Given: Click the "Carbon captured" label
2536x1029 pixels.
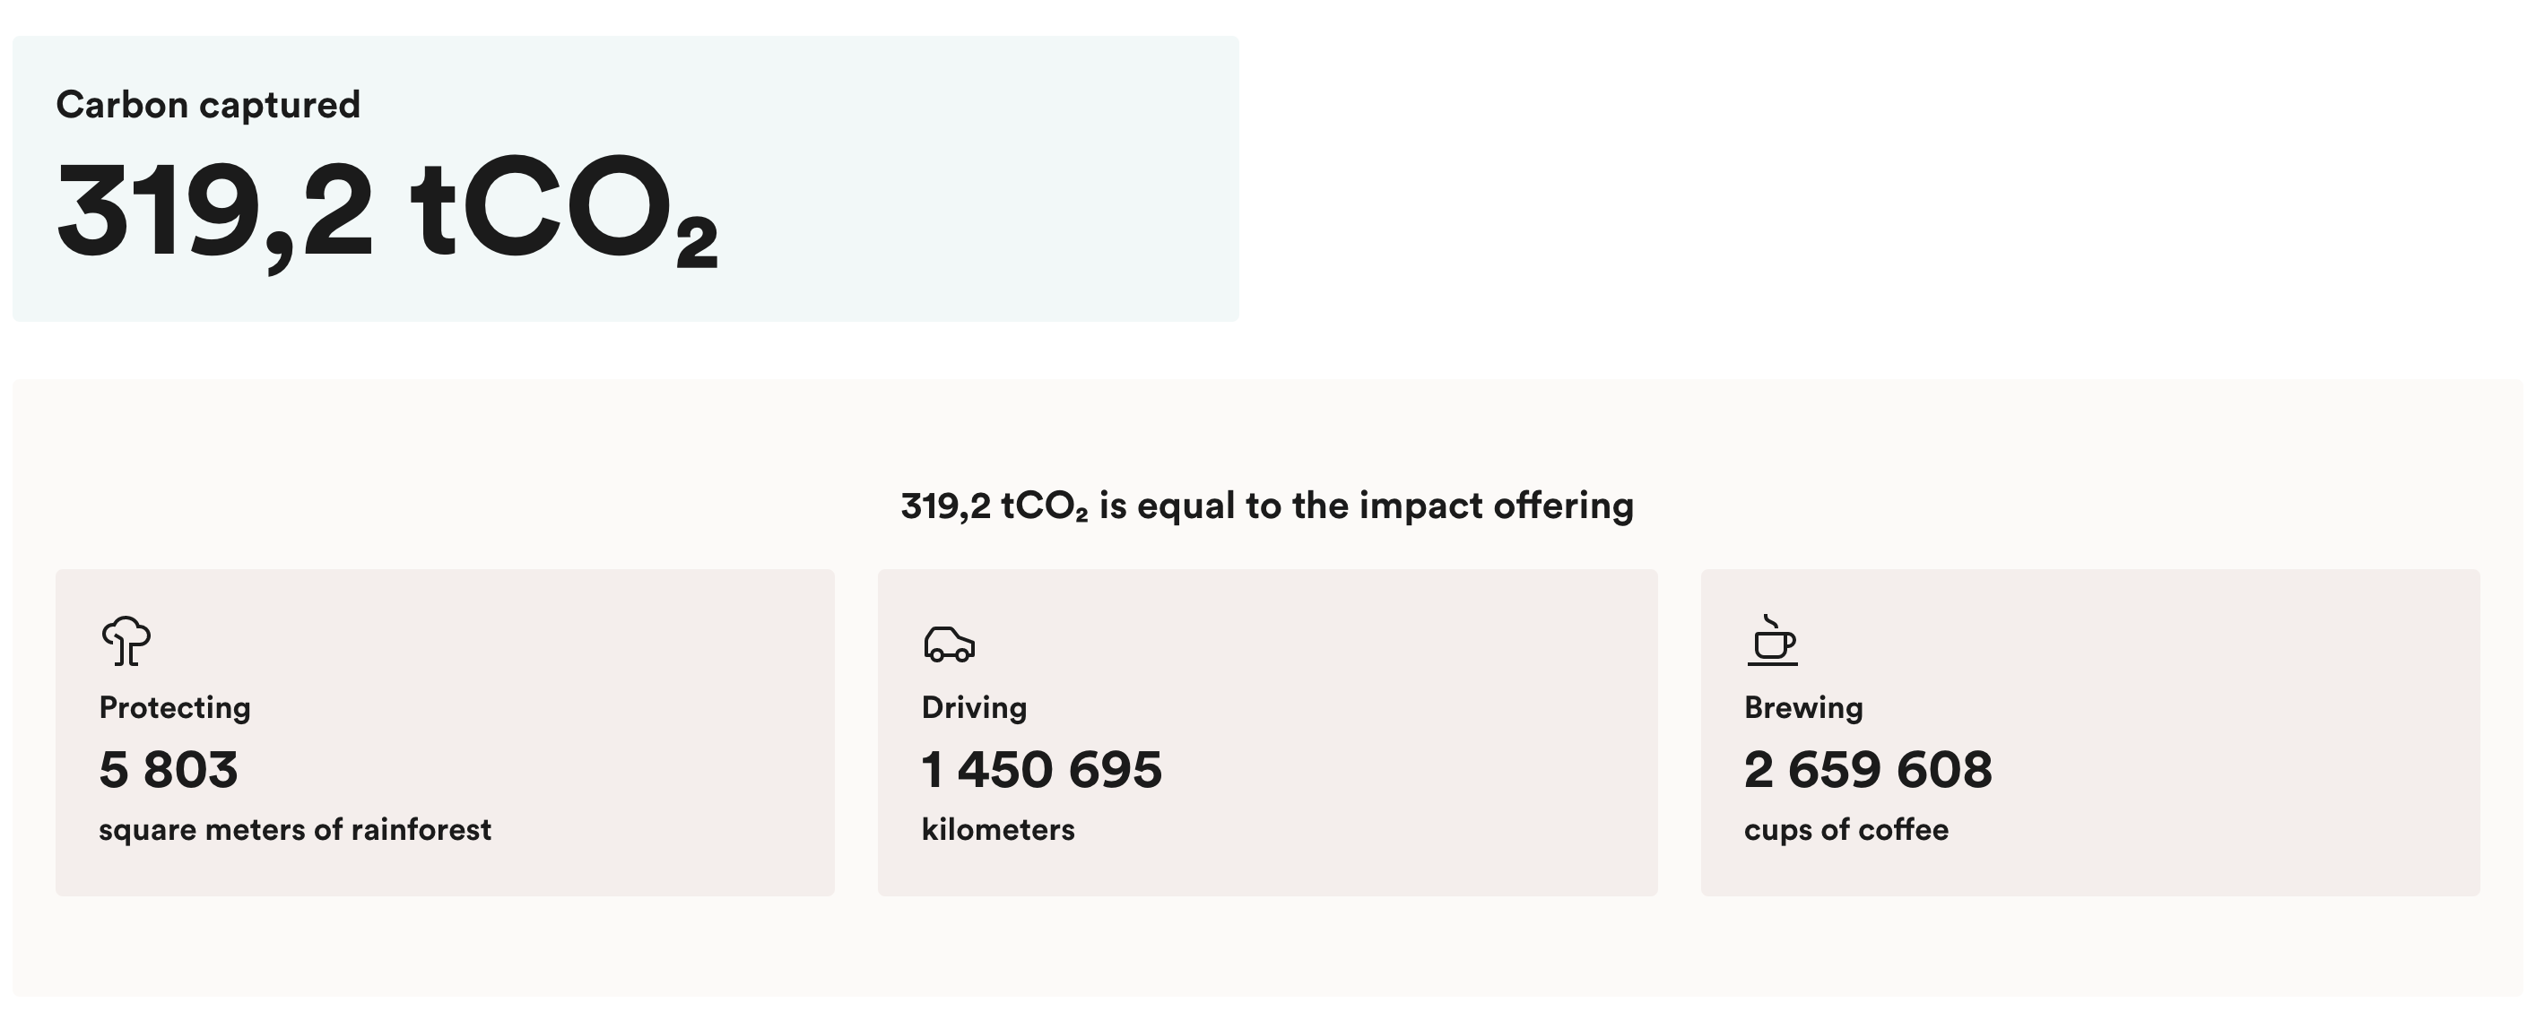Looking at the screenshot, I should [x=208, y=104].
